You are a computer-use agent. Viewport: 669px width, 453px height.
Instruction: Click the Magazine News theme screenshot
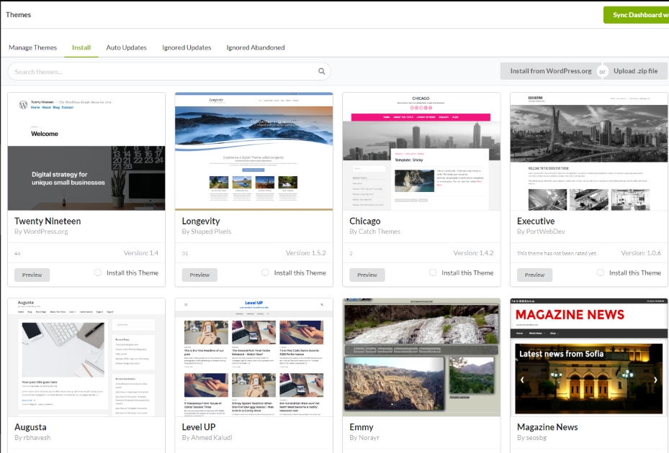click(x=588, y=357)
